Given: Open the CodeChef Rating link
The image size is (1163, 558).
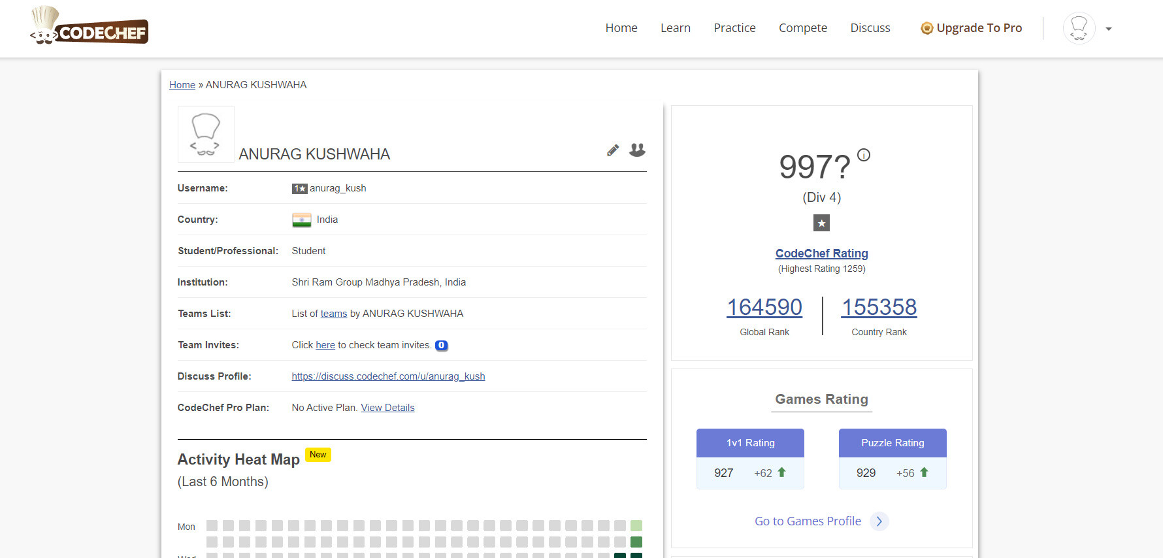Looking at the screenshot, I should pyautogui.click(x=821, y=254).
